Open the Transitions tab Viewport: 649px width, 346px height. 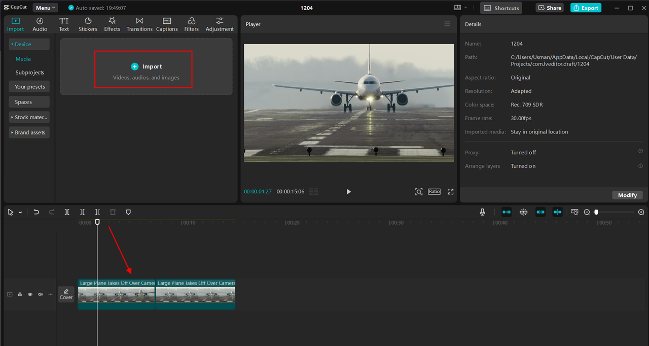point(139,24)
